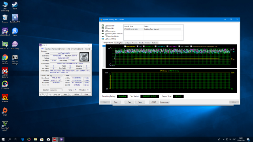Open File Explorer from the taskbar

35,139
